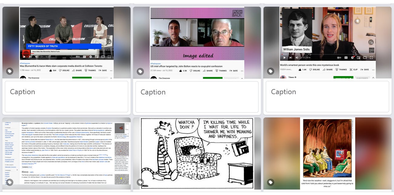Open three-dot menu beside Sidis video SAVE

(373, 69)
